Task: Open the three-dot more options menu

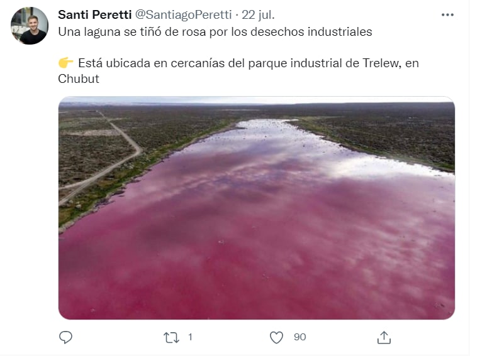Action: click(447, 14)
